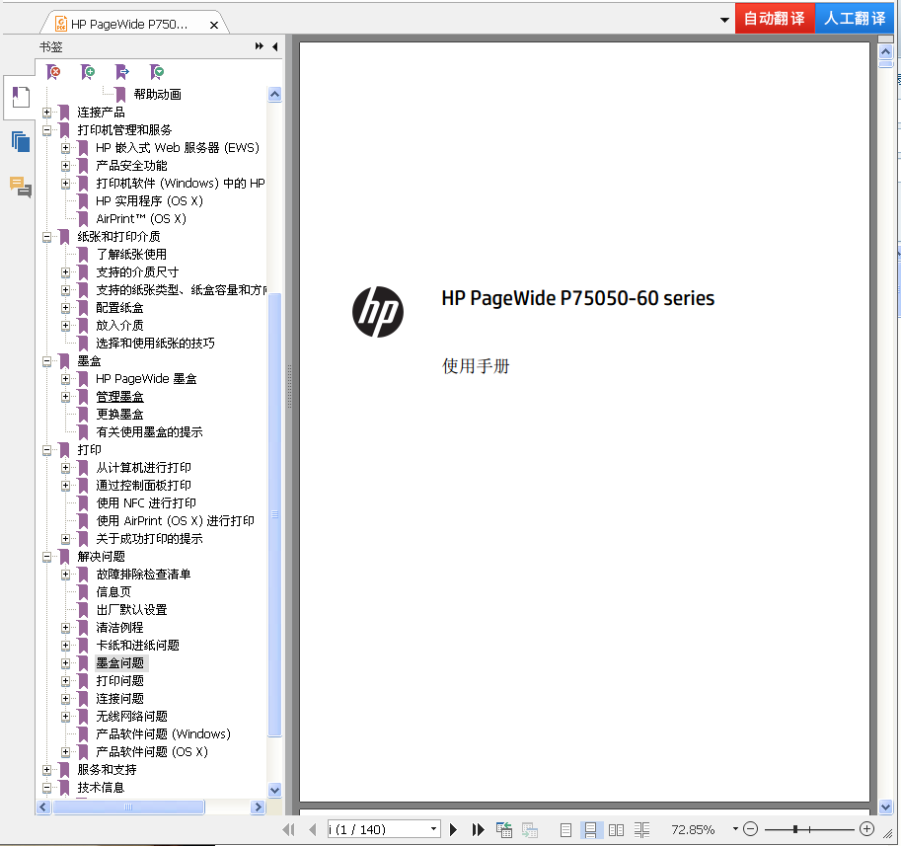Close the HP PageWide P750 tab

coord(214,25)
